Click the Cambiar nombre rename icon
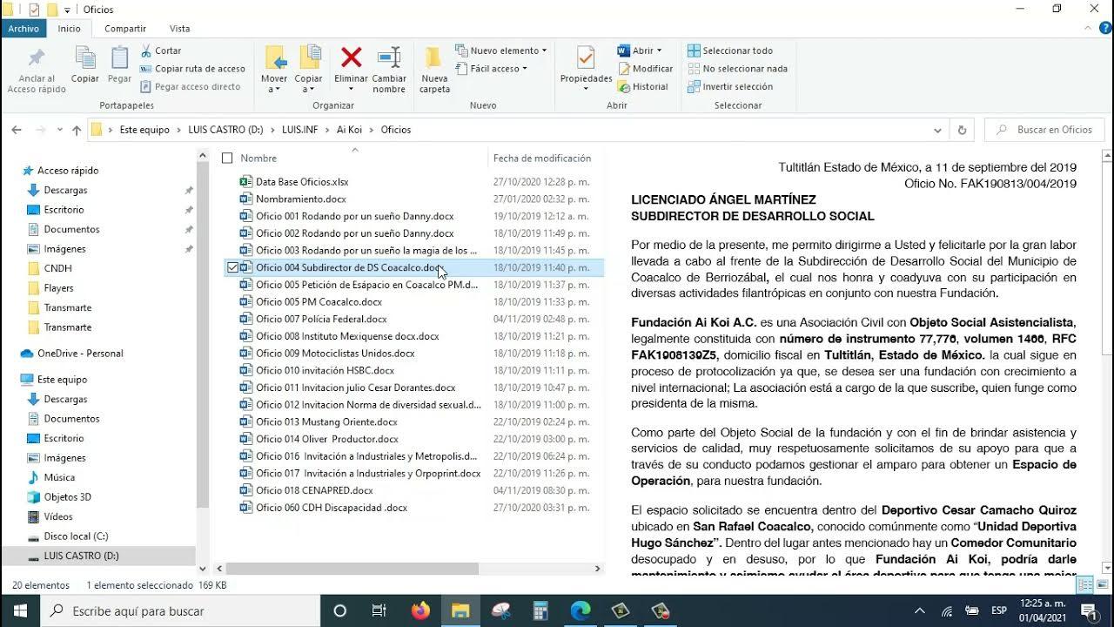This screenshot has height=627, width=1114. pyautogui.click(x=389, y=59)
